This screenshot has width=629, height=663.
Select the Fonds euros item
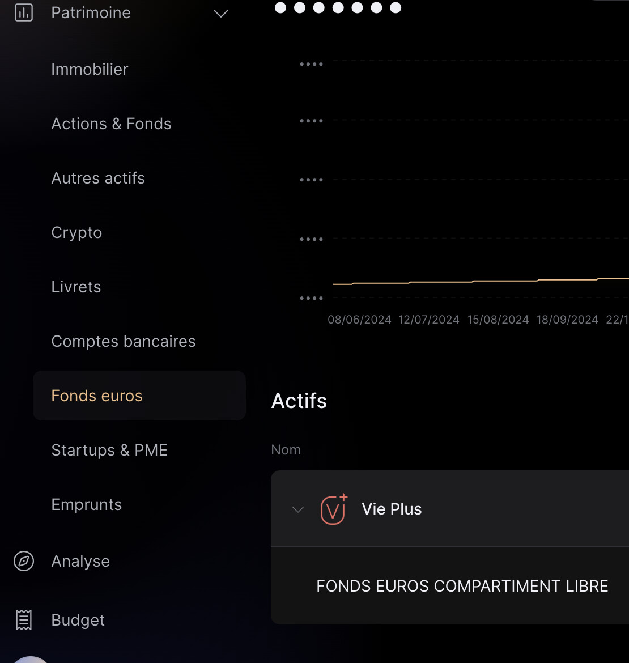[97, 396]
